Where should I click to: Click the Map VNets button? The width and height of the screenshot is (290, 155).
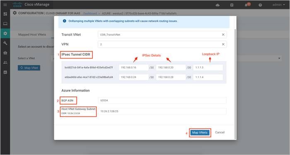coord(200,133)
